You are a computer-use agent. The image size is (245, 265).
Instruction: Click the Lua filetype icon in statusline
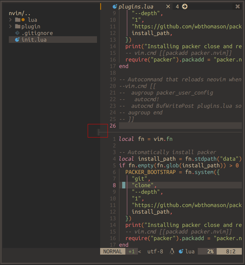181,251
